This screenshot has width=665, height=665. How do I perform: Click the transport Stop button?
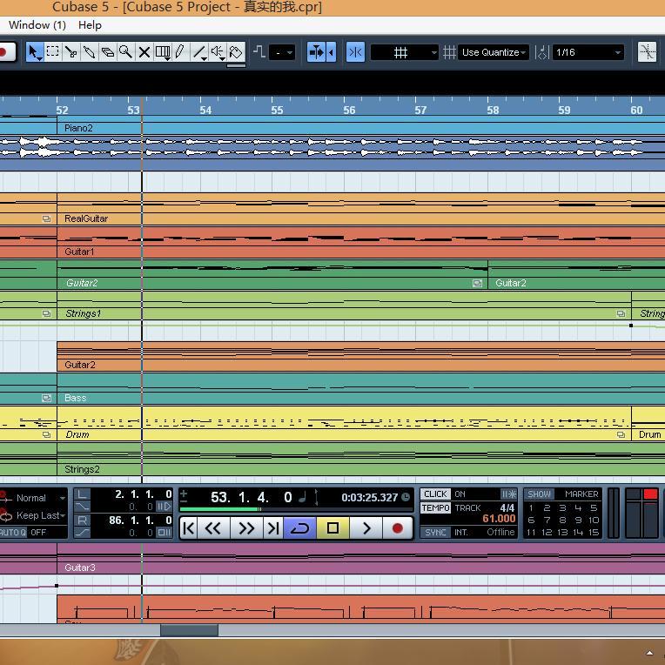click(x=332, y=528)
